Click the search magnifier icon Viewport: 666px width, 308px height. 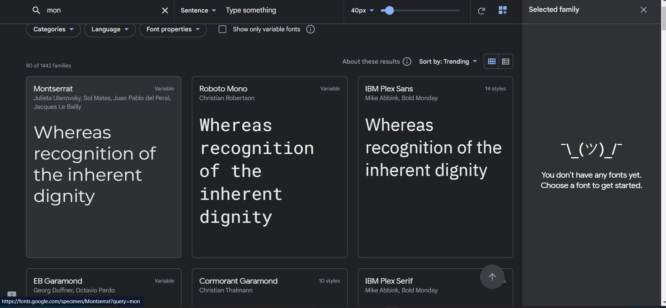click(36, 10)
